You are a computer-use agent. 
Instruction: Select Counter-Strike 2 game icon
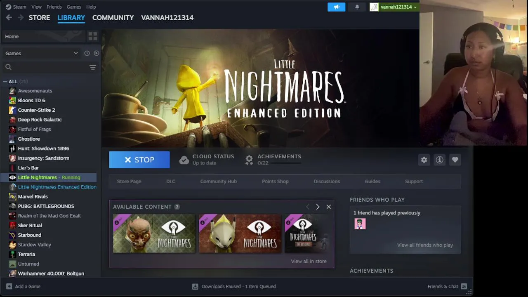[12, 110]
